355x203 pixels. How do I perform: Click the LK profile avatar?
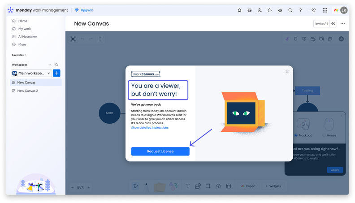click(x=344, y=10)
